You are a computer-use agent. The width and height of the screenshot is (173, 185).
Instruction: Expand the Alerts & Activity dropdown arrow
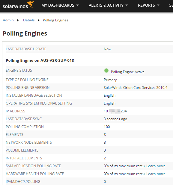[x=127, y=5]
